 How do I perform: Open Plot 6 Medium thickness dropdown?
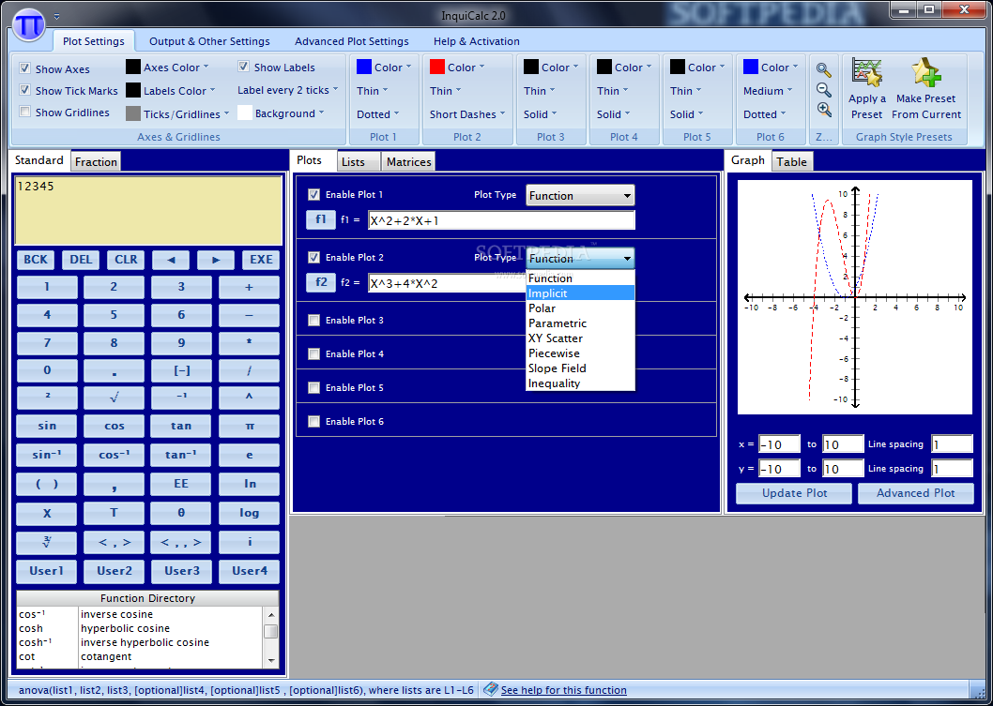tap(768, 91)
